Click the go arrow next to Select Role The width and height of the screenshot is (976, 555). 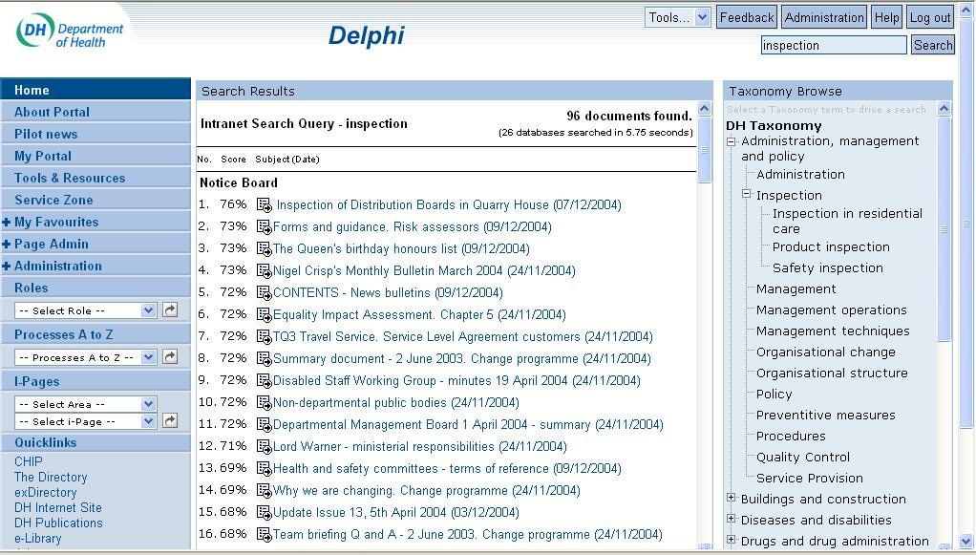pyautogui.click(x=170, y=310)
